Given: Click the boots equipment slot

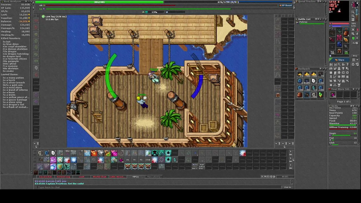Looking at the screenshot, I should [339, 51].
